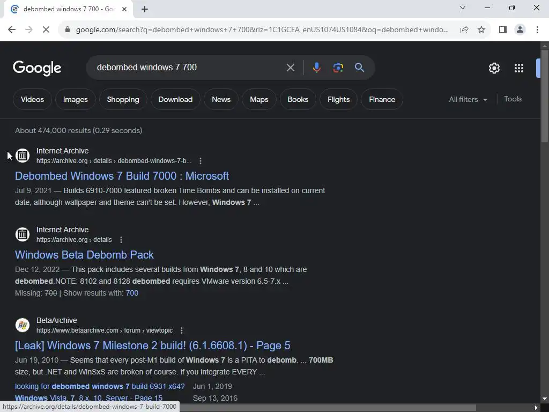The image size is (549, 412).
Task: Submit search with the magnifying glass icon
Action: (x=359, y=68)
